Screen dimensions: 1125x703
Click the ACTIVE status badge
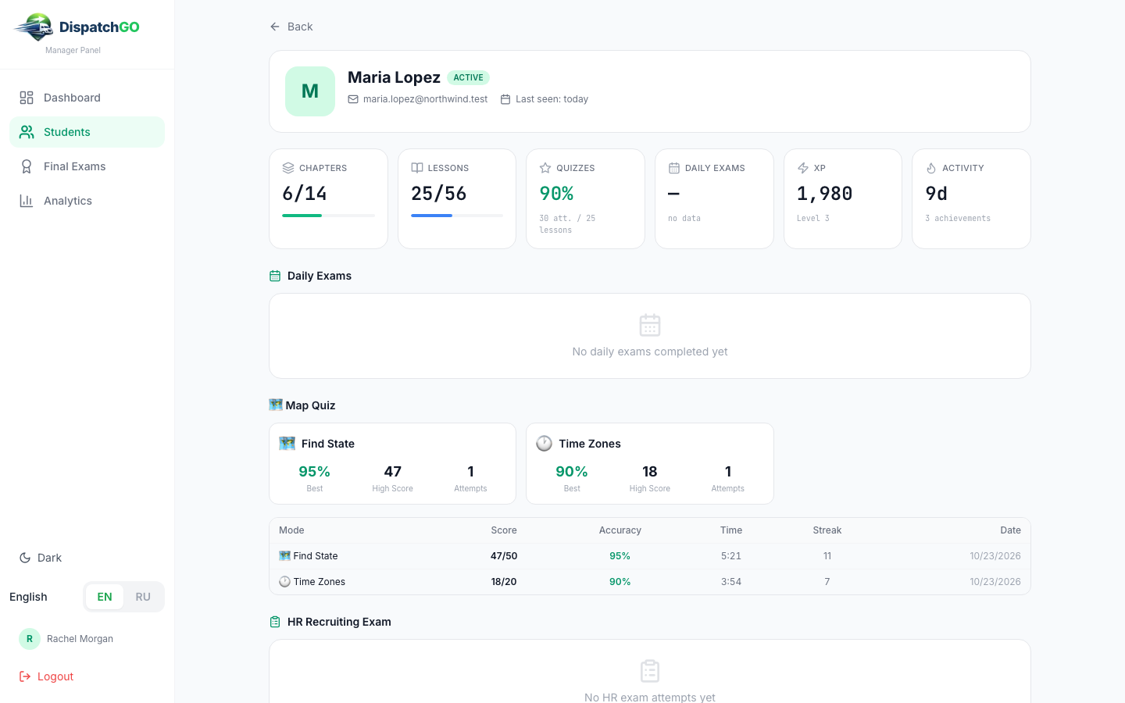click(x=468, y=77)
